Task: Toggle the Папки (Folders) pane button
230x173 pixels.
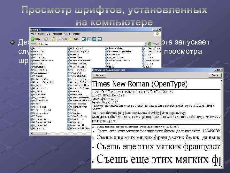Action: (x=73, y=39)
